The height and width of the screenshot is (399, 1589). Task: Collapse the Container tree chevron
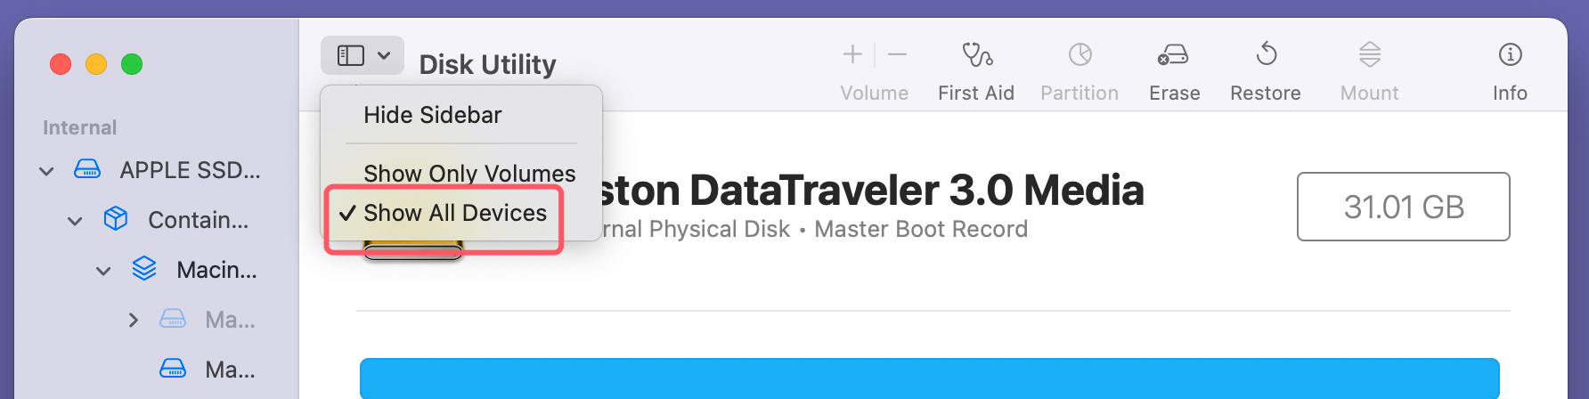[75, 220]
